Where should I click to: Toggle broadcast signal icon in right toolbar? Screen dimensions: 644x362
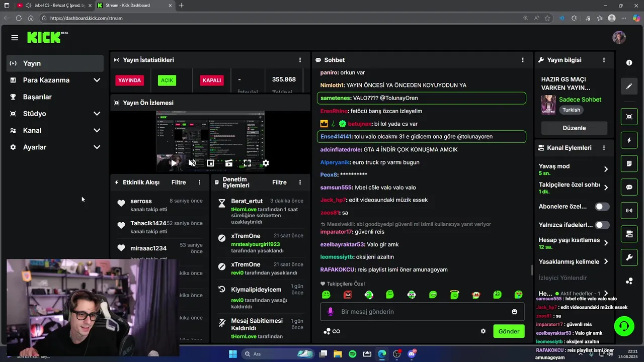pos(629,211)
